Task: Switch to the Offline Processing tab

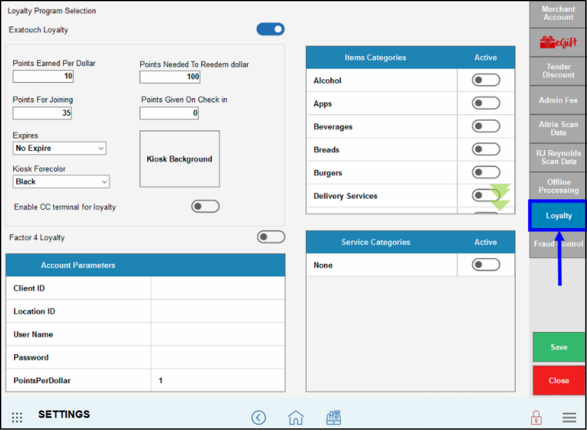Action: point(558,186)
